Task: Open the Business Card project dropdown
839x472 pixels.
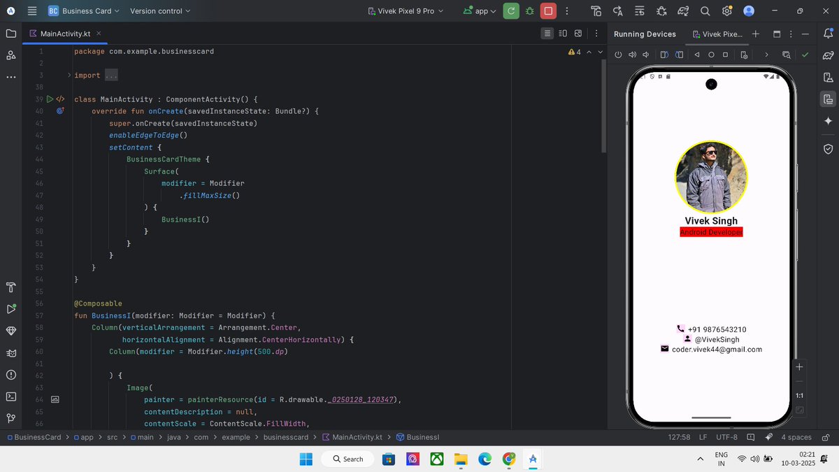Action: (x=83, y=11)
